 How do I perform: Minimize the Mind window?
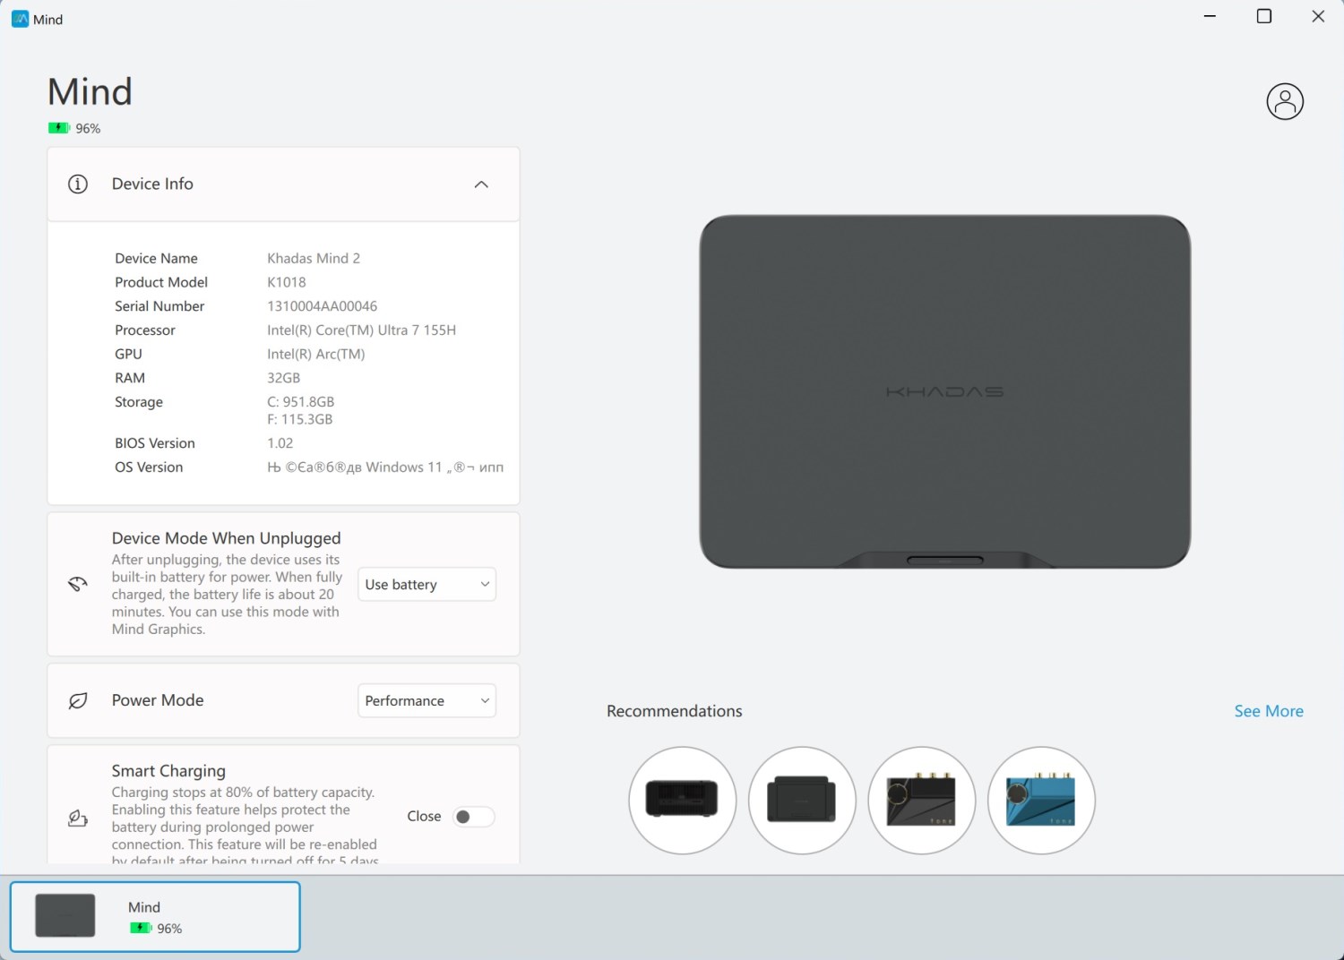[1210, 16]
